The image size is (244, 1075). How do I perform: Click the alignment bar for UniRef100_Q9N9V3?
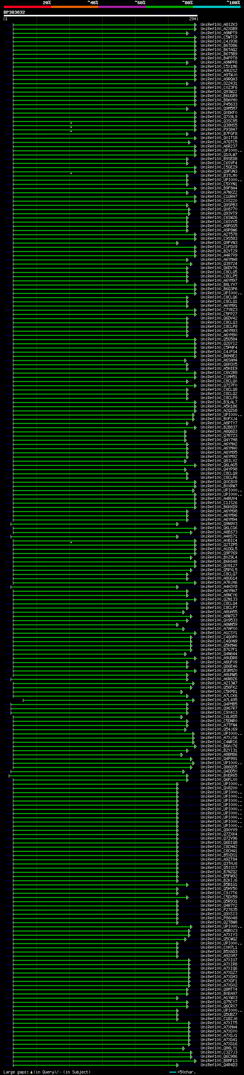[94, 524]
